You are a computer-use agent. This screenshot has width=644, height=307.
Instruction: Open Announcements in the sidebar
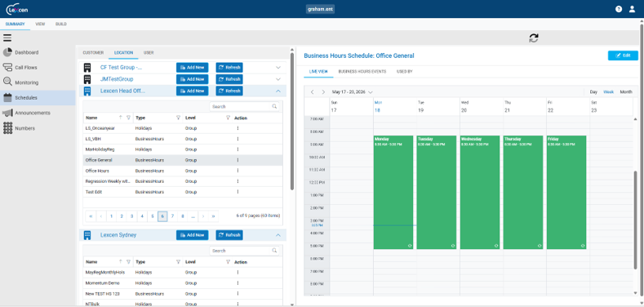pos(33,113)
